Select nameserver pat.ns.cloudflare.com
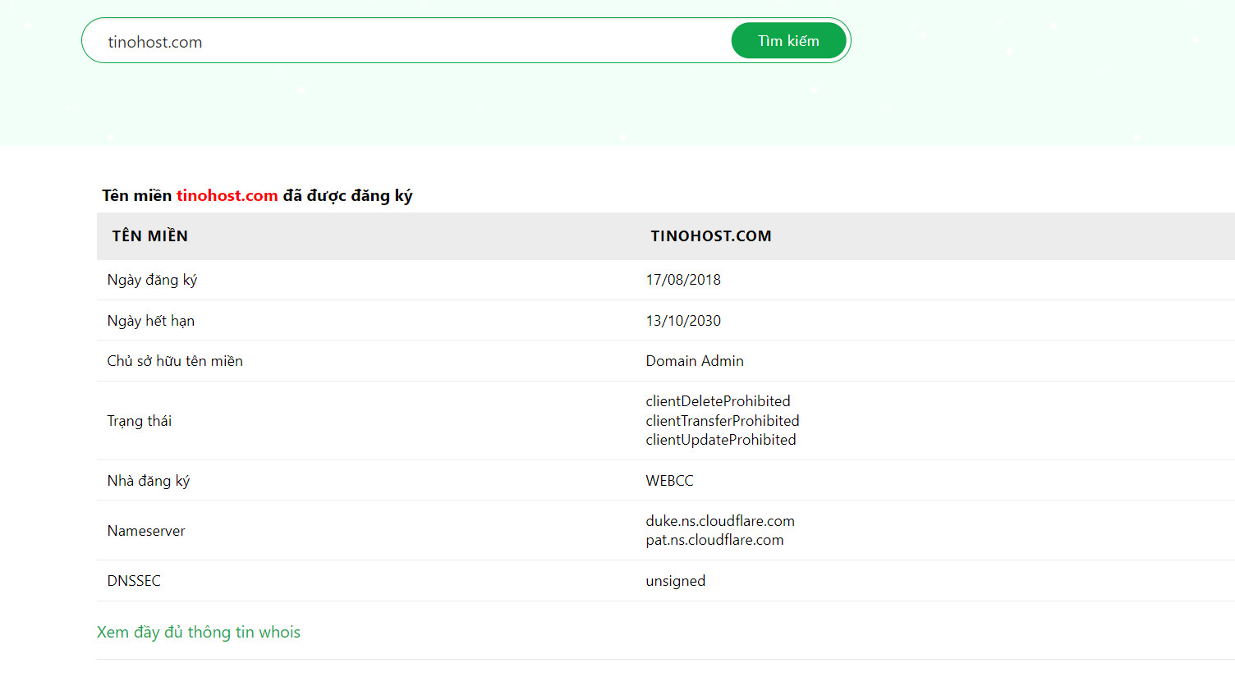 [714, 540]
